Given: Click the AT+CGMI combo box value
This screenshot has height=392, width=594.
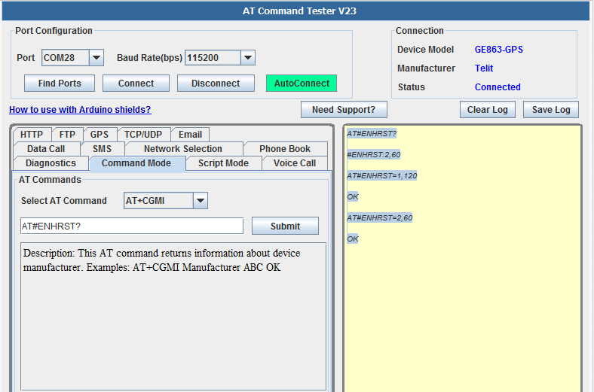Looking at the screenshot, I should click(x=158, y=201).
